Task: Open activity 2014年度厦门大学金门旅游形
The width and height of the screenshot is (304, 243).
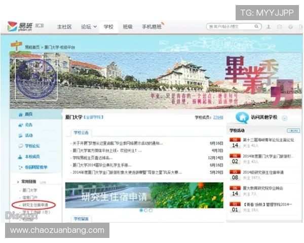Action: [x=269, y=156]
